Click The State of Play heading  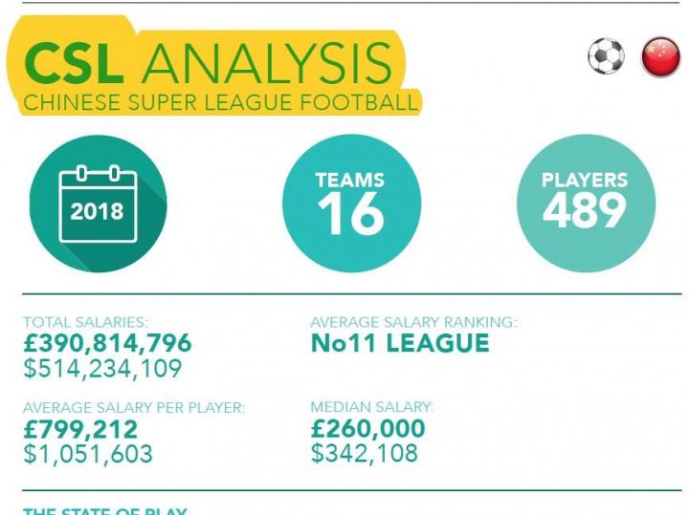(105, 511)
